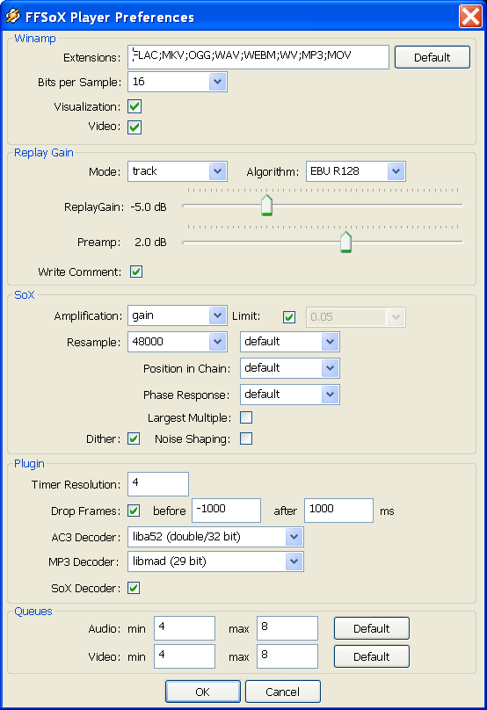Turn on Noise Shaping checkbox

(x=246, y=438)
